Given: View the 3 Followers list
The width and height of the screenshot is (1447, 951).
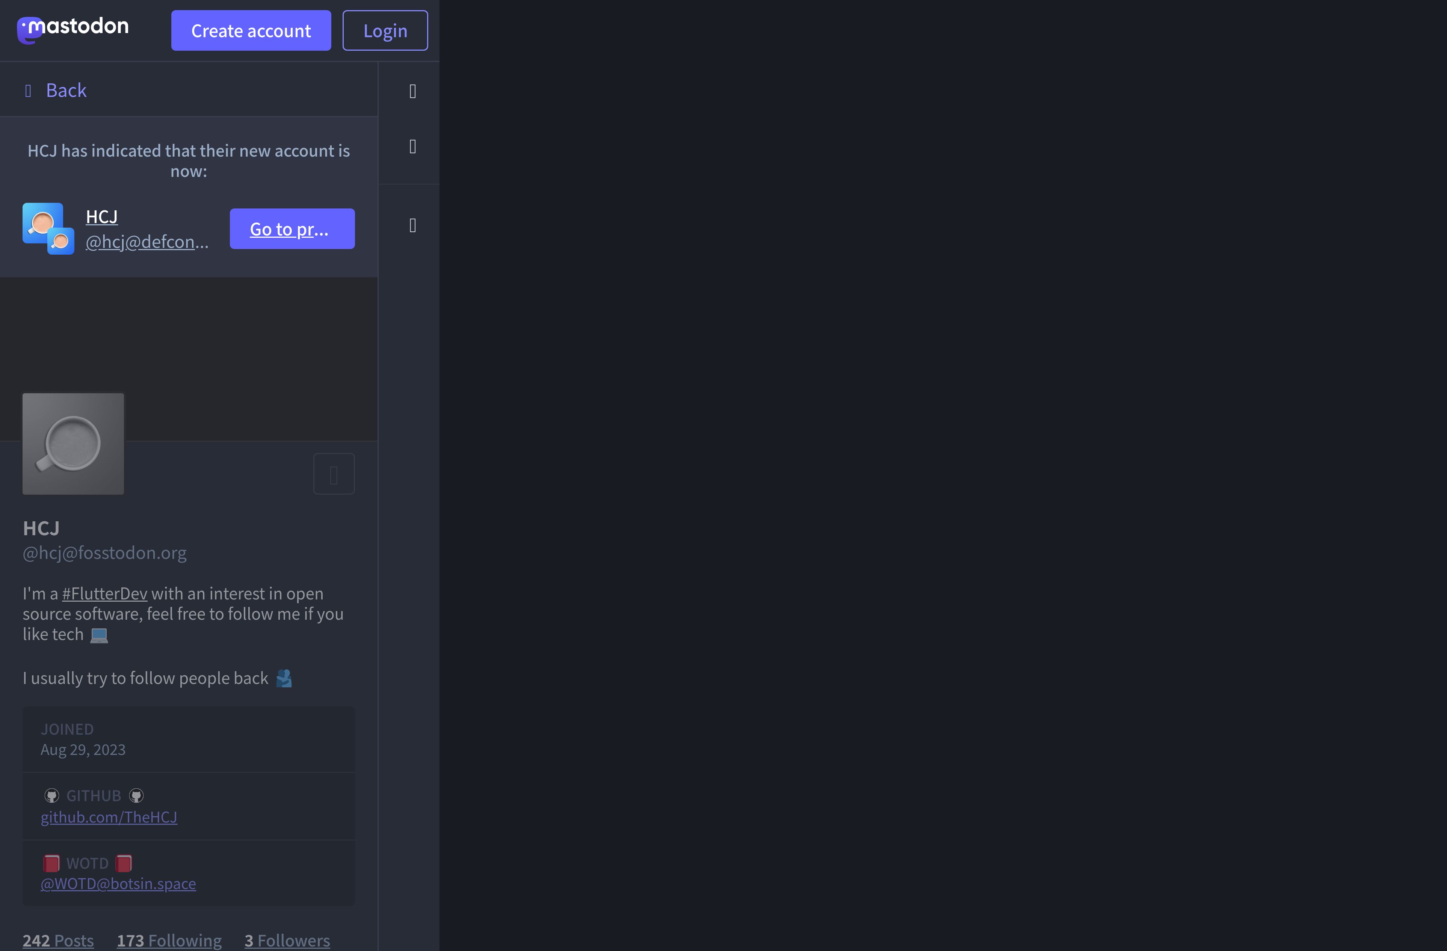Looking at the screenshot, I should [x=288, y=940].
